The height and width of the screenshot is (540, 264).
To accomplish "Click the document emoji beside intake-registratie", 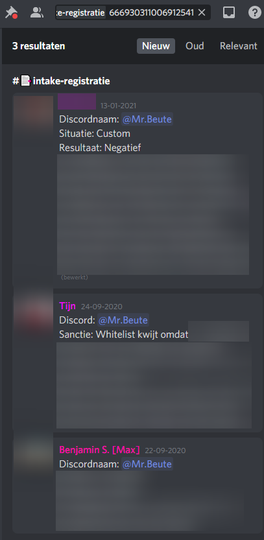I will pos(26,81).
